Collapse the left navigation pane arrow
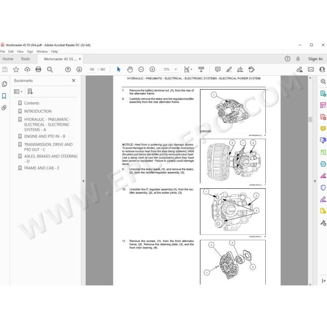This screenshot has width=327, height=327. coord(84,181)
